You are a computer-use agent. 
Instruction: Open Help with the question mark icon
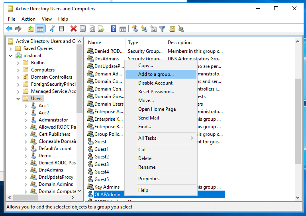[x=114, y=29]
